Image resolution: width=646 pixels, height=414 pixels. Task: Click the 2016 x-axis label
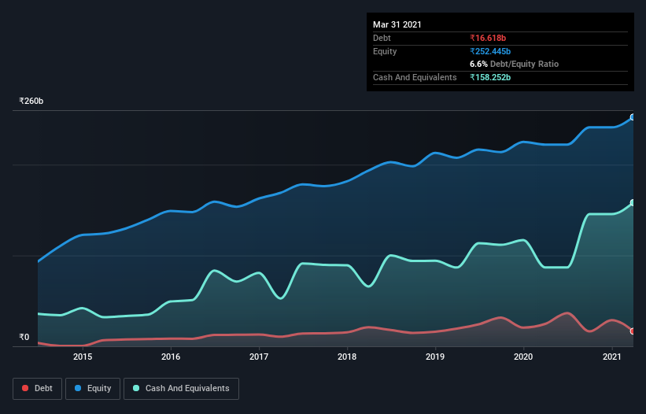171,357
